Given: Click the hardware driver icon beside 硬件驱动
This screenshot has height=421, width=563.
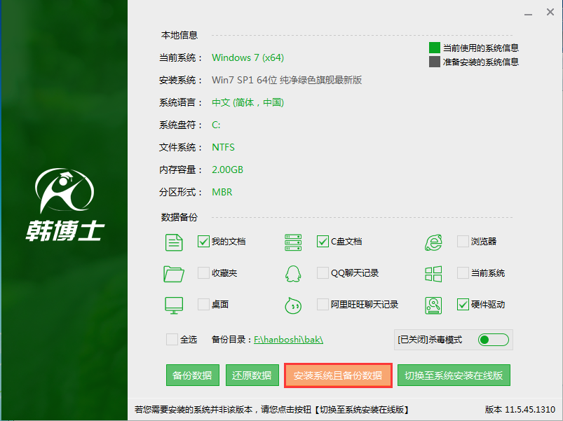Looking at the screenshot, I should pyautogui.click(x=433, y=305).
